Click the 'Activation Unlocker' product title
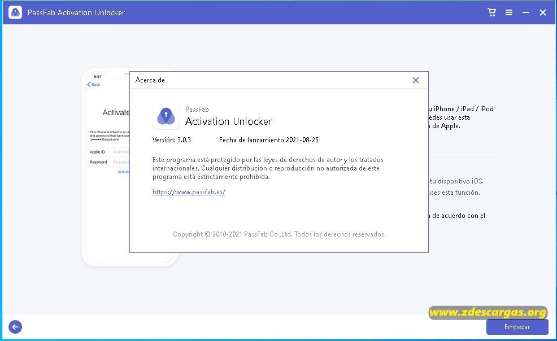Screen dimensions: 557x341 point(228,121)
